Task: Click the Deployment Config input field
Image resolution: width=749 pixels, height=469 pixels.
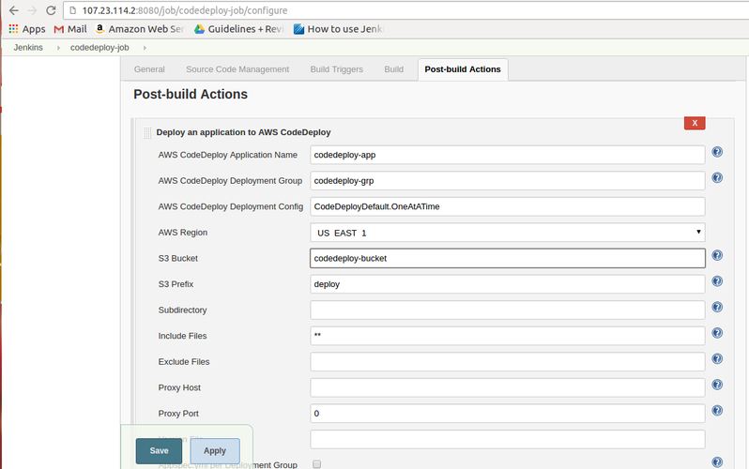Action: click(507, 206)
